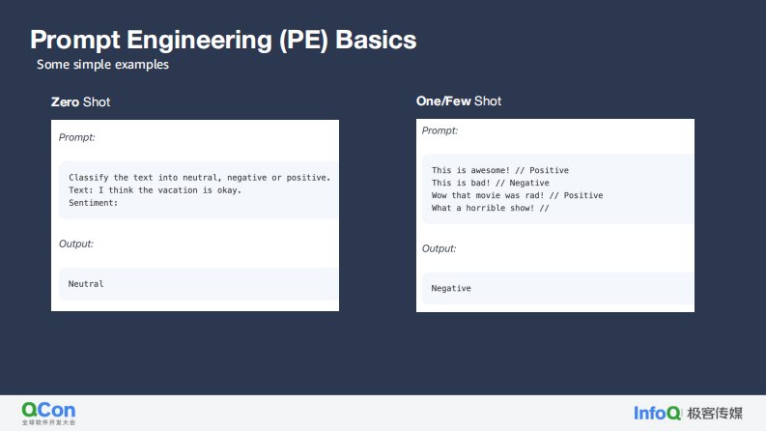Click the "Output:" label in the Zero Shot card
The image size is (766, 431).
point(76,244)
